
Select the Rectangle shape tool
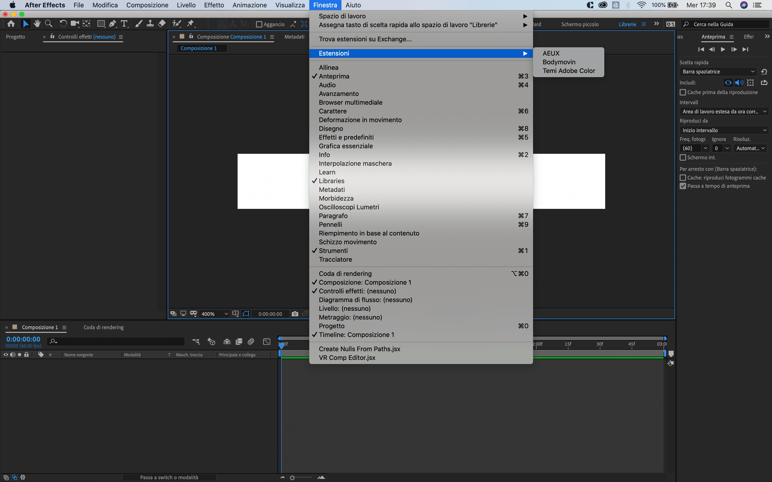[101, 24]
